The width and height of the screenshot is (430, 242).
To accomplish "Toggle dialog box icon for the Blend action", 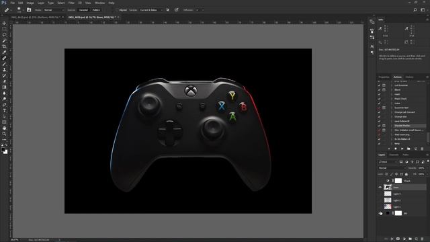I will [x=384, y=89].
